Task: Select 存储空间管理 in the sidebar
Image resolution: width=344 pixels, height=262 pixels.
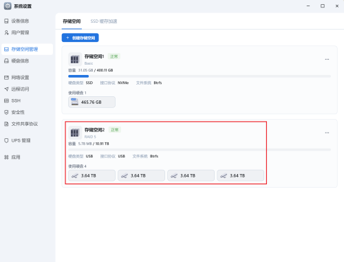Action: click(x=27, y=50)
